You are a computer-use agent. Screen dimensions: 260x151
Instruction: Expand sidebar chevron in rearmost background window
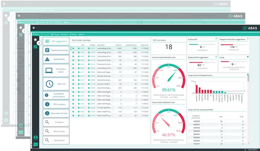click(x=10, y=19)
